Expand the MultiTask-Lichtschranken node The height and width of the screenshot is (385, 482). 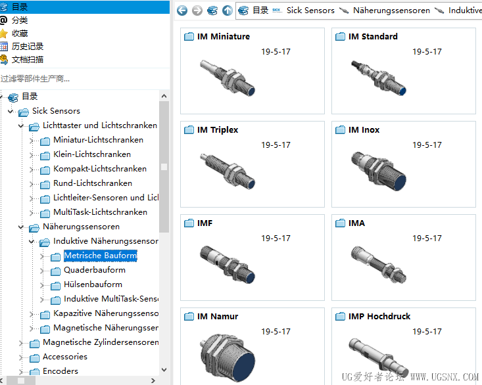click(32, 213)
